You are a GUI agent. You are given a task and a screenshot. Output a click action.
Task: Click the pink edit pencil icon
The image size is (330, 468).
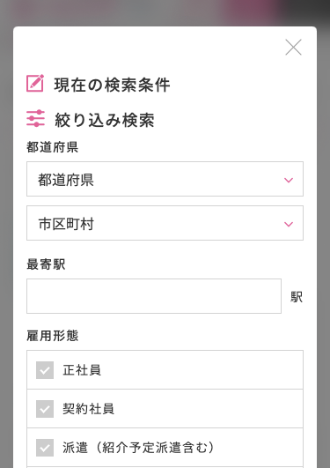click(x=35, y=83)
